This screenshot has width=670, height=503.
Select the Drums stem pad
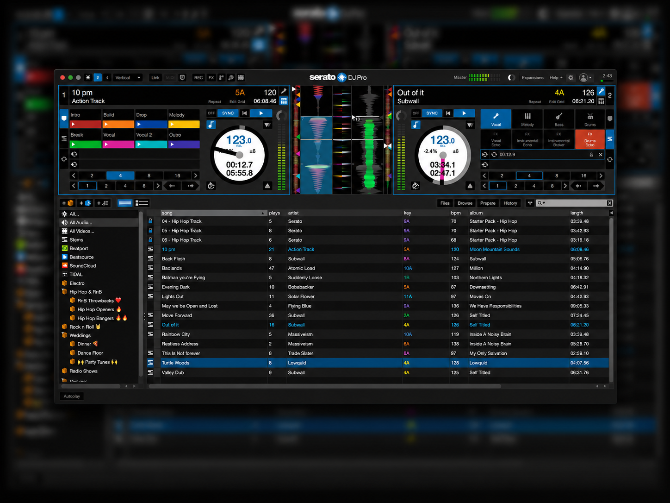click(x=590, y=119)
